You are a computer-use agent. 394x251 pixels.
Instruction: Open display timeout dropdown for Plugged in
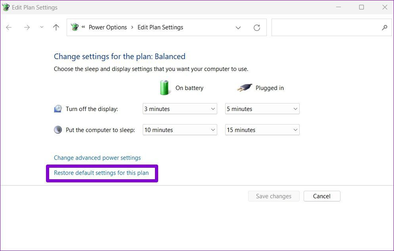coord(262,109)
